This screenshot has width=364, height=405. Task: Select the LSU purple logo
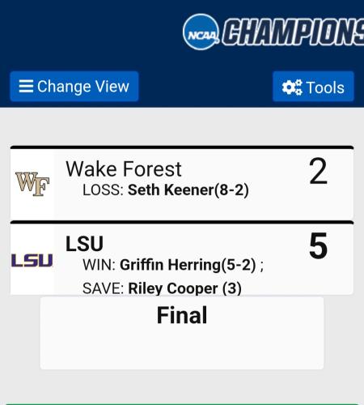point(32,260)
